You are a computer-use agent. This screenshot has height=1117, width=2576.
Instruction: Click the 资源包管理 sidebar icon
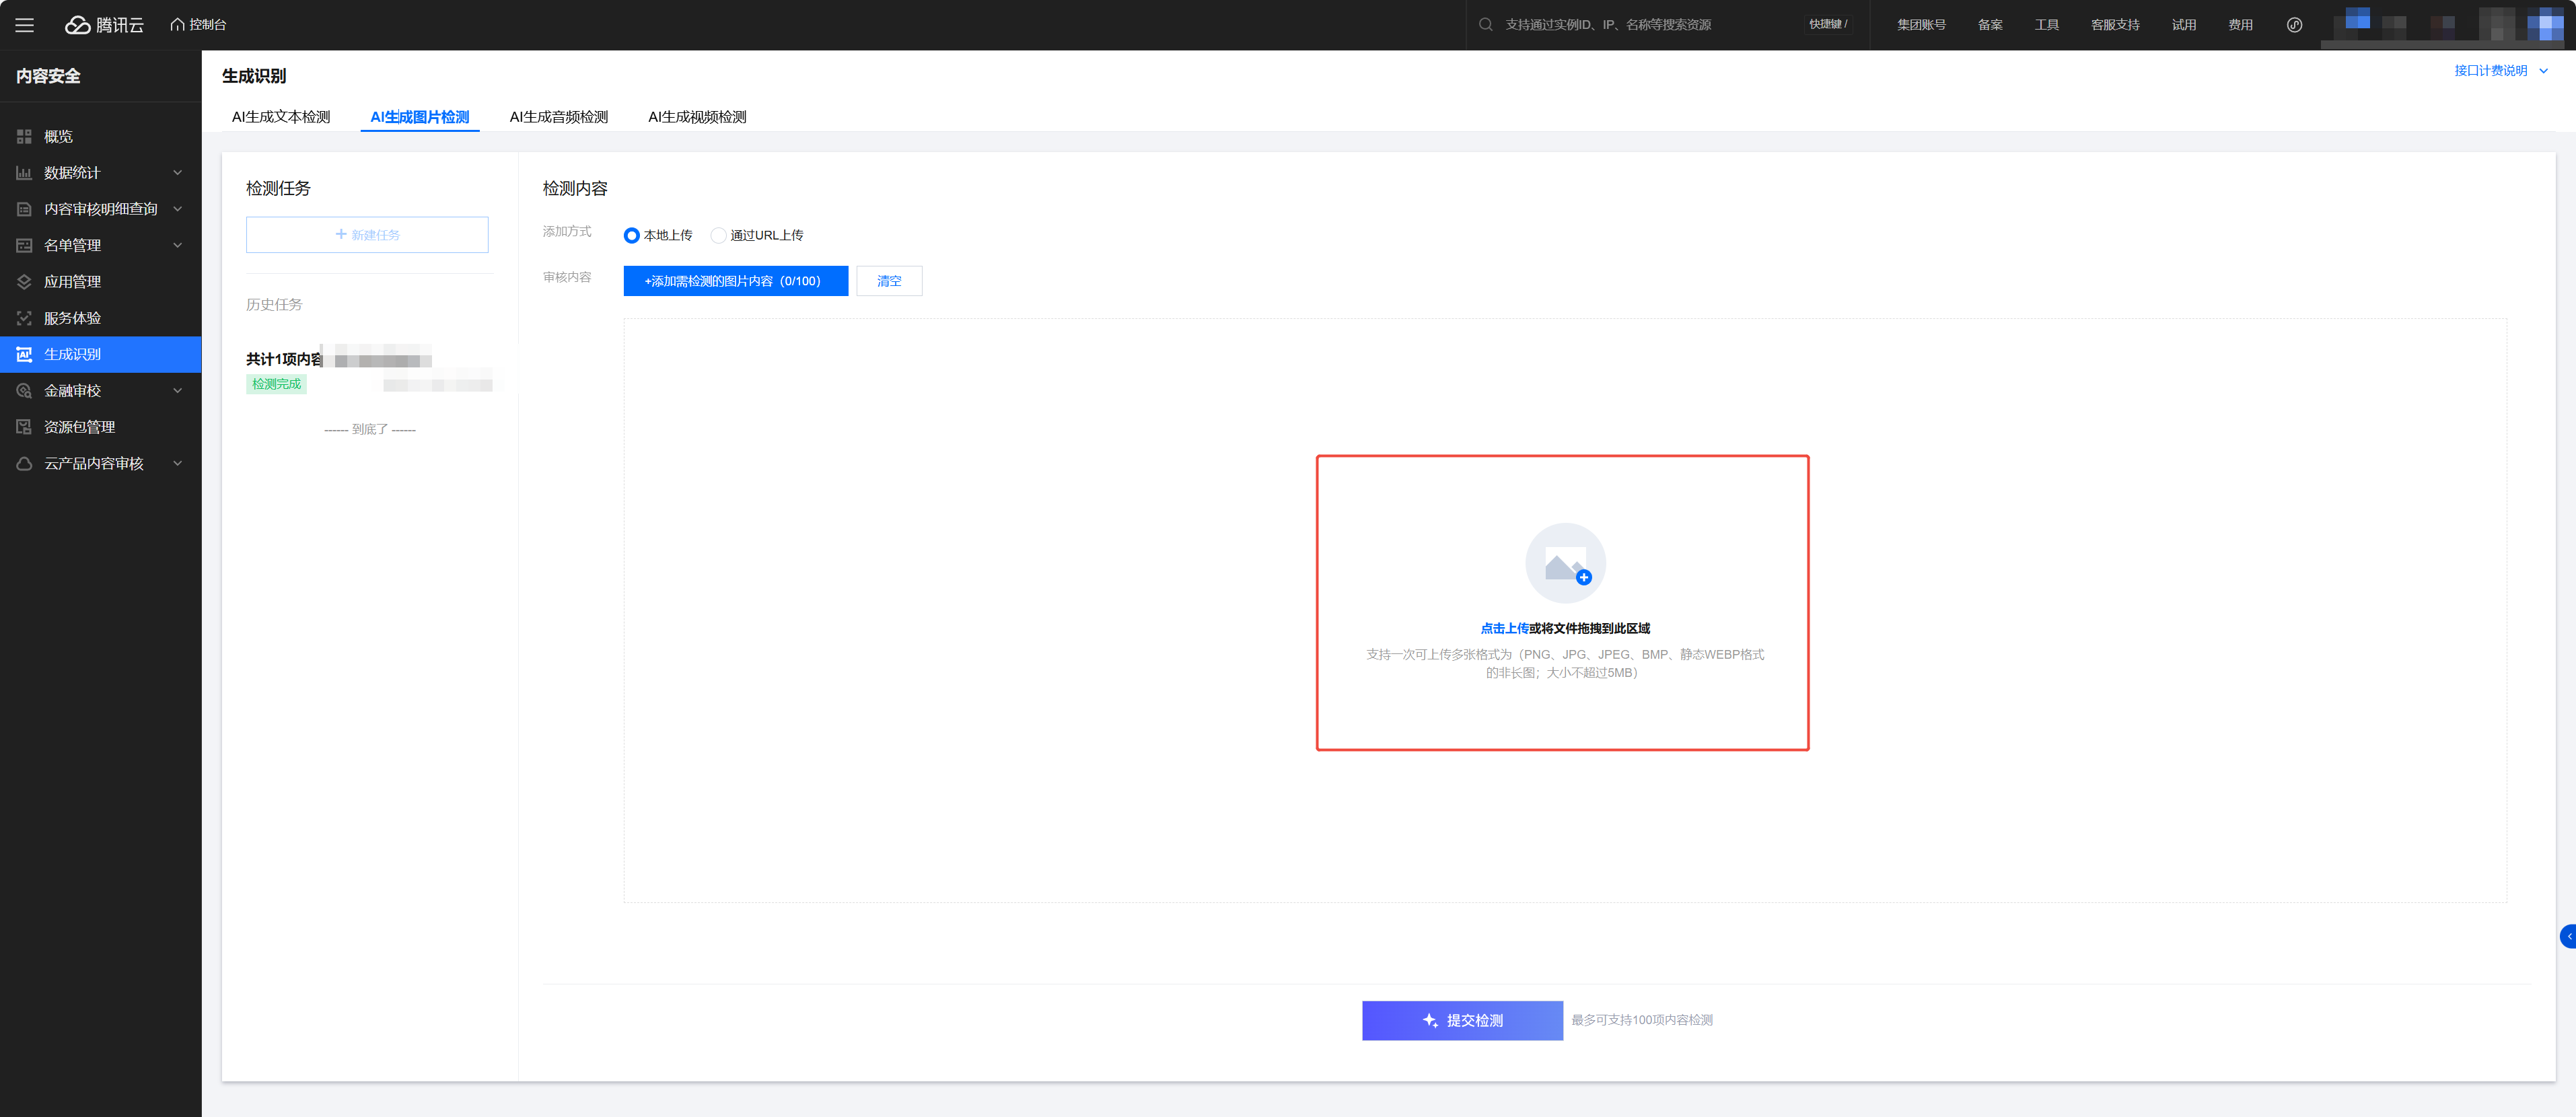click(x=24, y=427)
